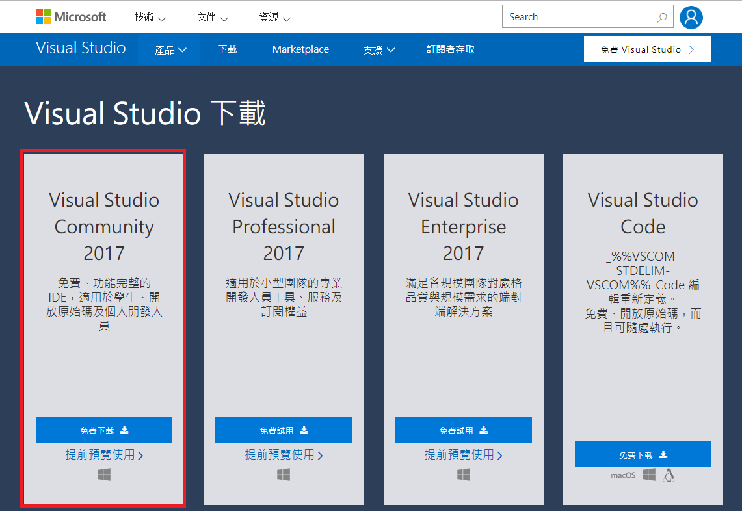Click the Microsoft logo
This screenshot has height=511, width=742.
[71, 17]
